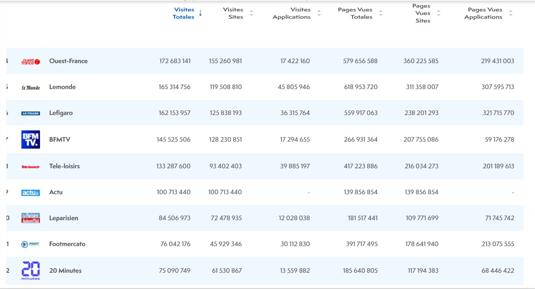Click the actu.fr logo icon

31,192
